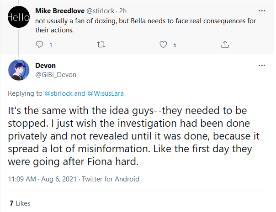Click the reply count 1 on Mike's tweet
This screenshot has width=276, height=212.
pos(51,45)
